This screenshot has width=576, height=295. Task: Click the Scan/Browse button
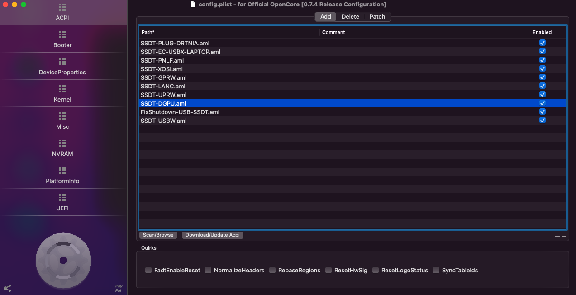coord(158,235)
